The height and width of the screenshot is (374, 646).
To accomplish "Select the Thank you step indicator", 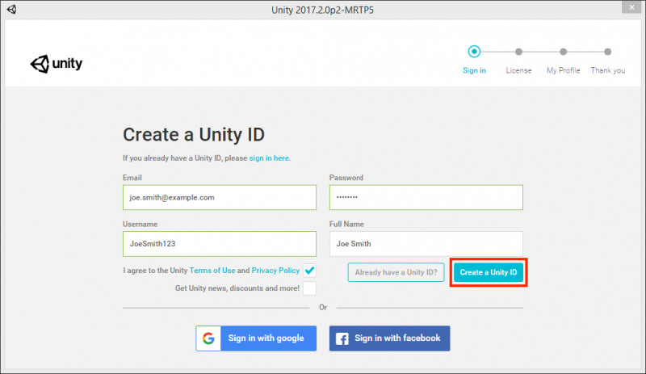I will [608, 52].
